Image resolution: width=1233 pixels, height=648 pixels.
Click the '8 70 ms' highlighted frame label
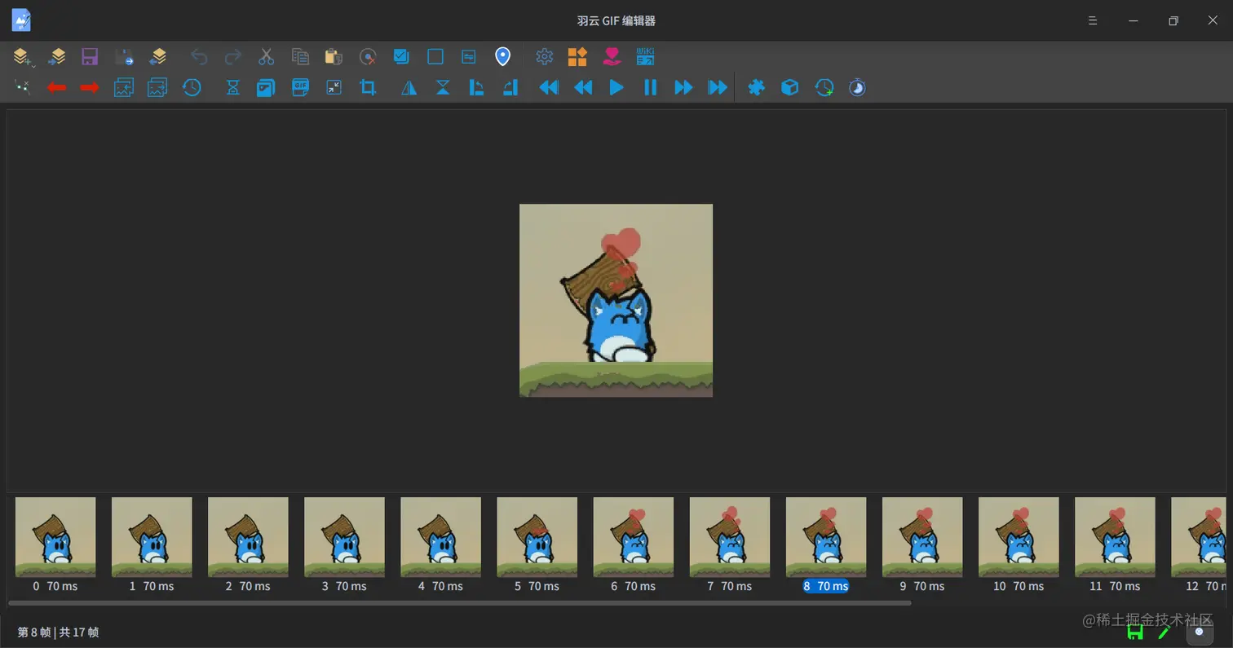point(825,586)
